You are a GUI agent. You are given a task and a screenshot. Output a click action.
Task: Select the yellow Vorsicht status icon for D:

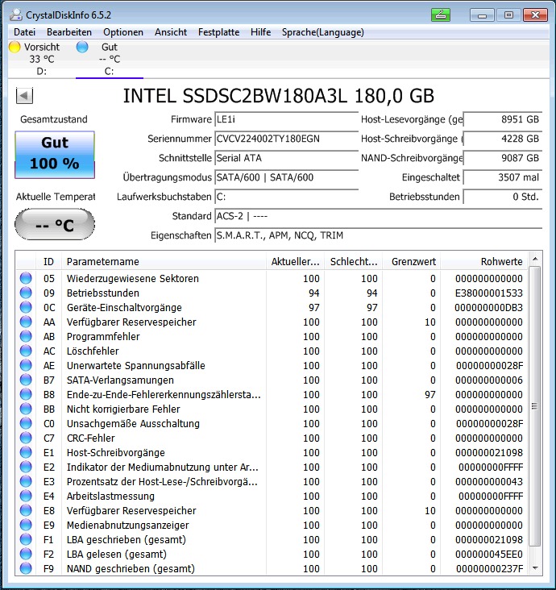coord(15,47)
